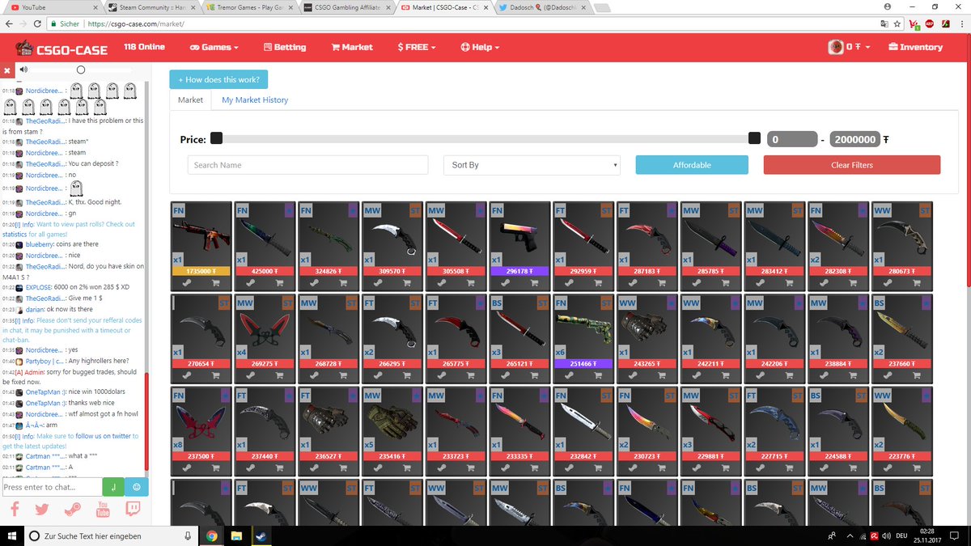Switch to My Market History tab
The height and width of the screenshot is (546, 971).
tap(255, 99)
